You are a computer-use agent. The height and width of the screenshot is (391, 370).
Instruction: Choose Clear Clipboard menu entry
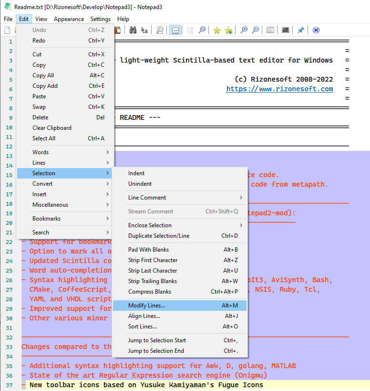65,127
